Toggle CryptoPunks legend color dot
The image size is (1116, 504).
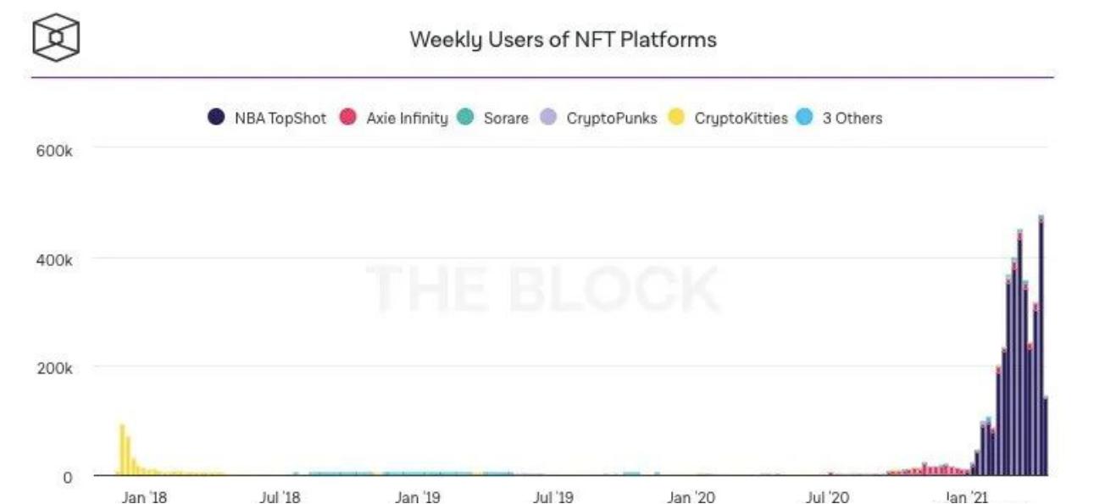[x=548, y=118]
